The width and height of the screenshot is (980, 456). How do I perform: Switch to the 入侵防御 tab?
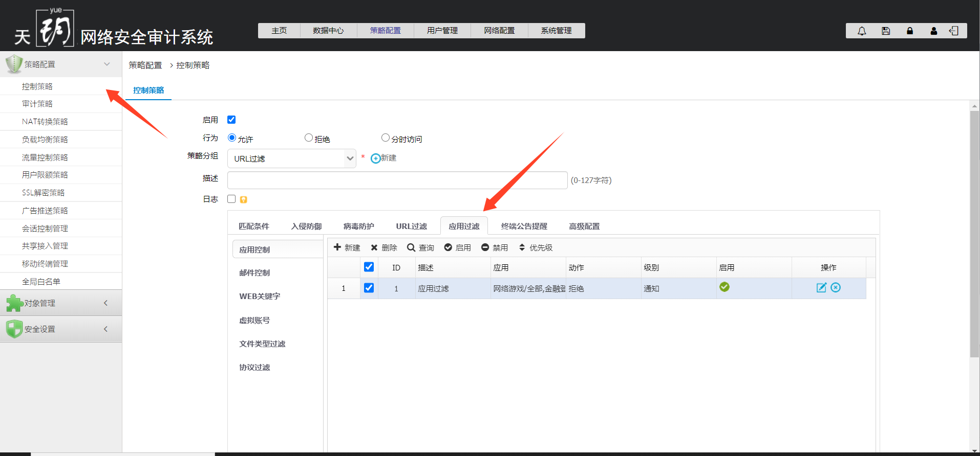(306, 226)
